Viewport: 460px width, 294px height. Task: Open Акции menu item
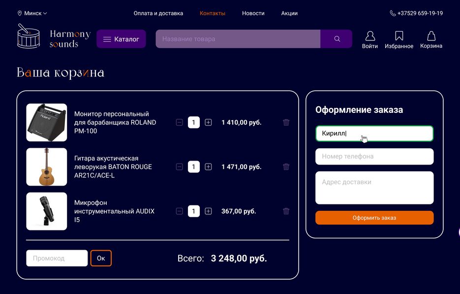tap(289, 13)
